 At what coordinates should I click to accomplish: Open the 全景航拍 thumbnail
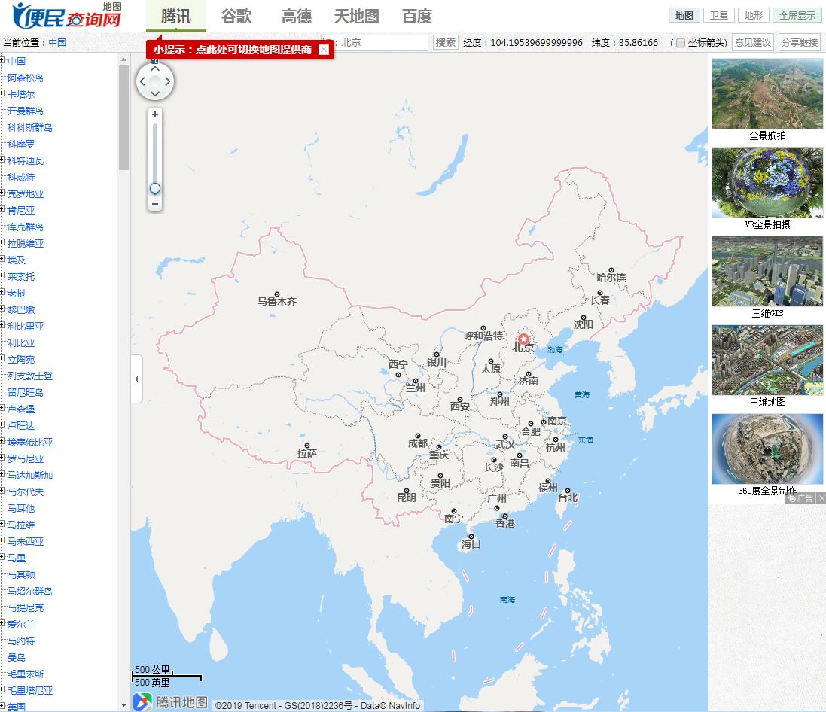[767, 94]
